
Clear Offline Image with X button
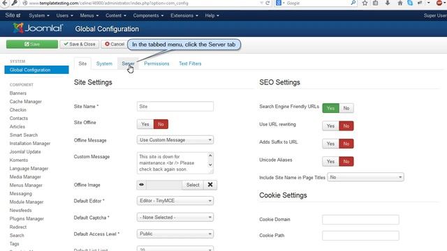click(x=210, y=185)
